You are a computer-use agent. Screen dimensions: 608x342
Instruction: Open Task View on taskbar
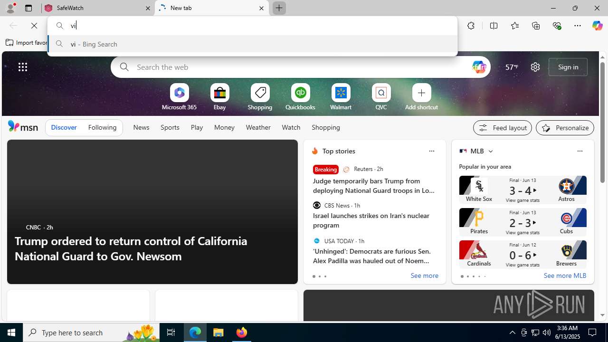pyautogui.click(x=171, y=332)
